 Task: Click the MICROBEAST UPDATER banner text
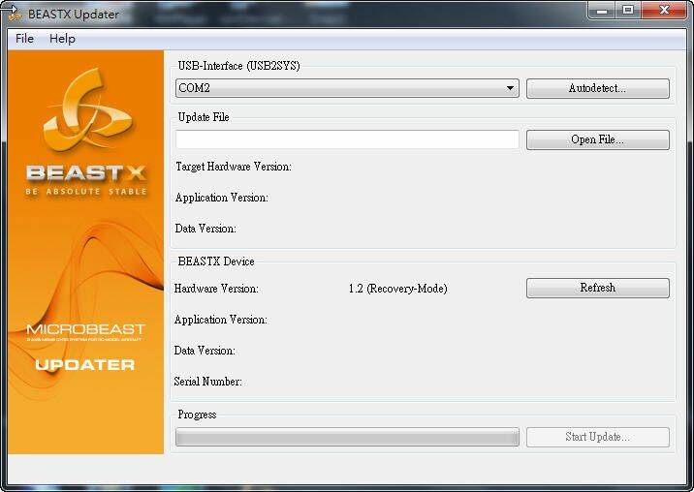tap(85, 348)
